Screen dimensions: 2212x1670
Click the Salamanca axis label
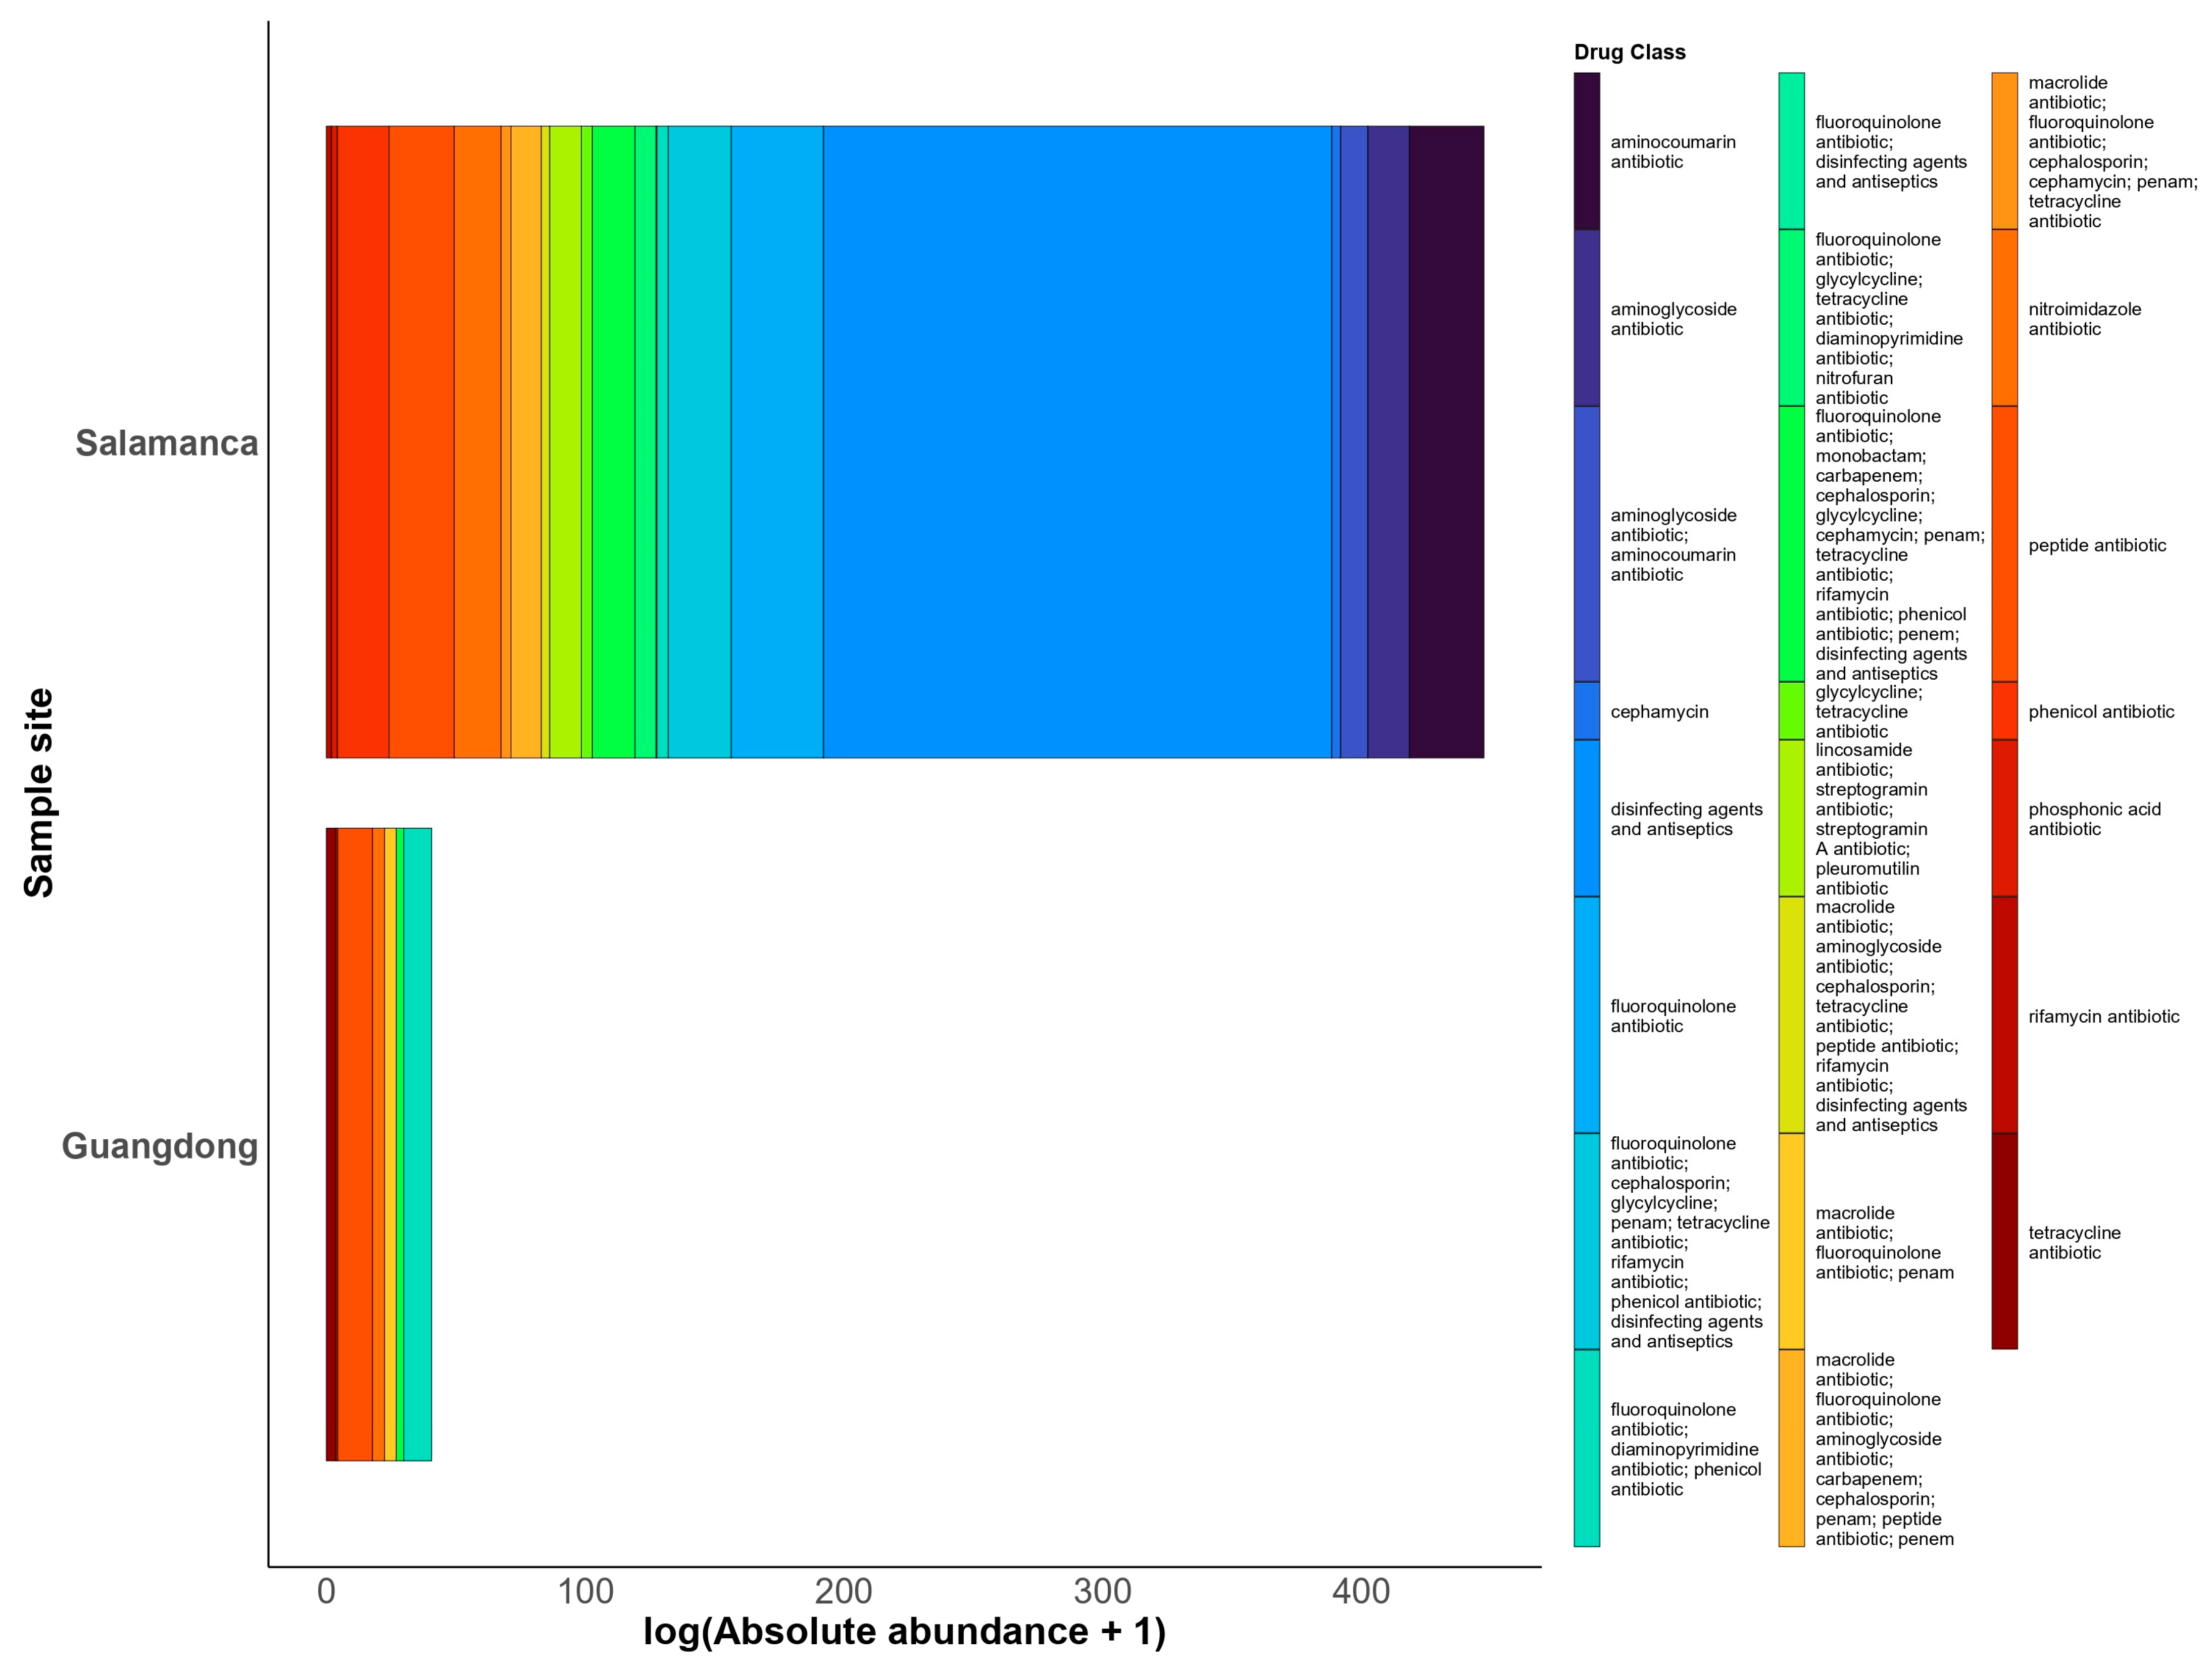tap(166, 443)
